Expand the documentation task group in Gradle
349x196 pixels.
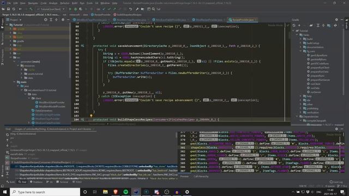[300, 47]
